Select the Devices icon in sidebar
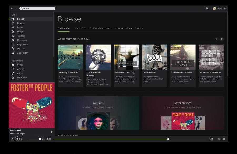 coord(13,49)
